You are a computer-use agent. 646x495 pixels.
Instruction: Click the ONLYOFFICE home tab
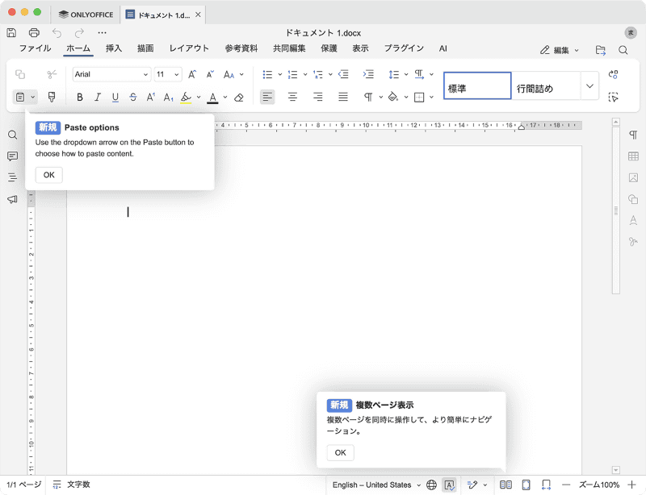point(86,15)
